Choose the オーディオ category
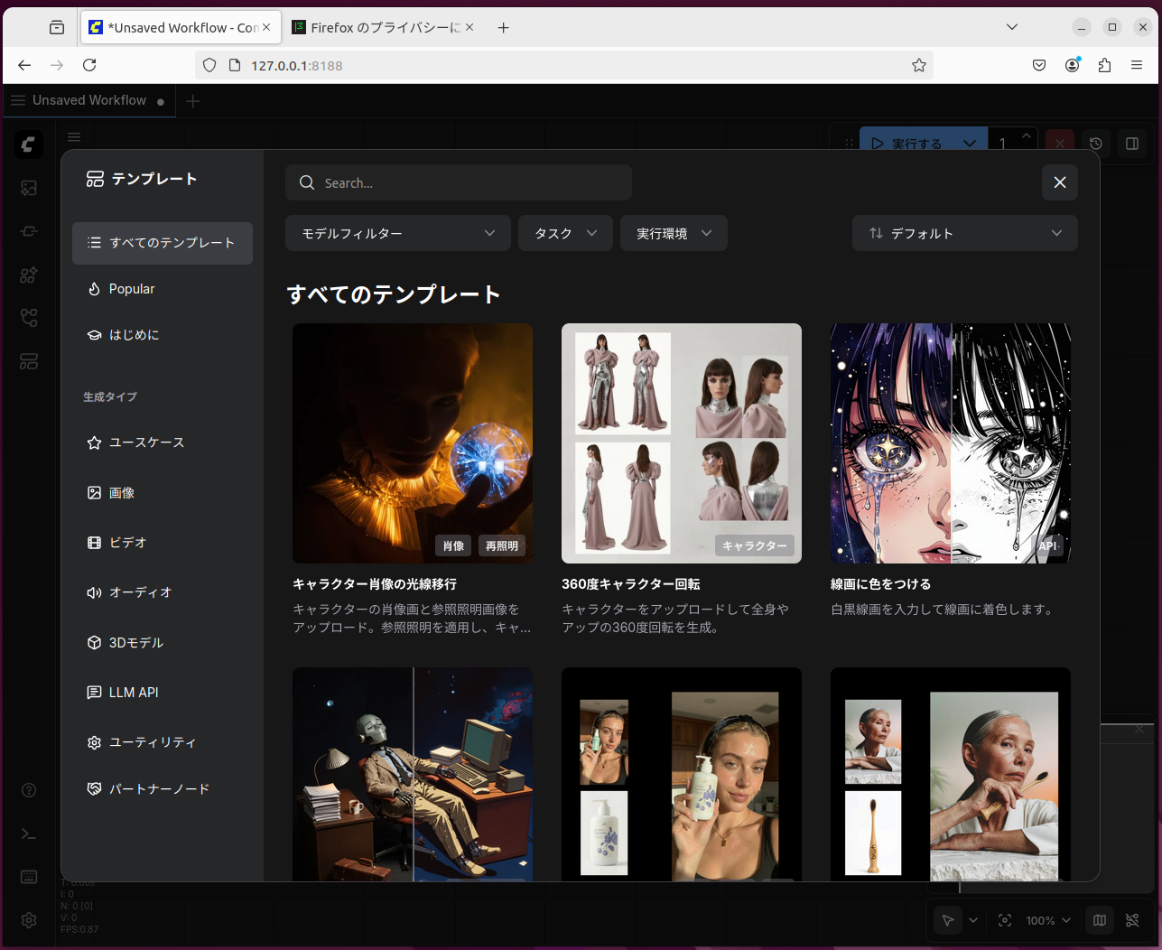Viewport: 1162px width, 950px height. (140, 592)
